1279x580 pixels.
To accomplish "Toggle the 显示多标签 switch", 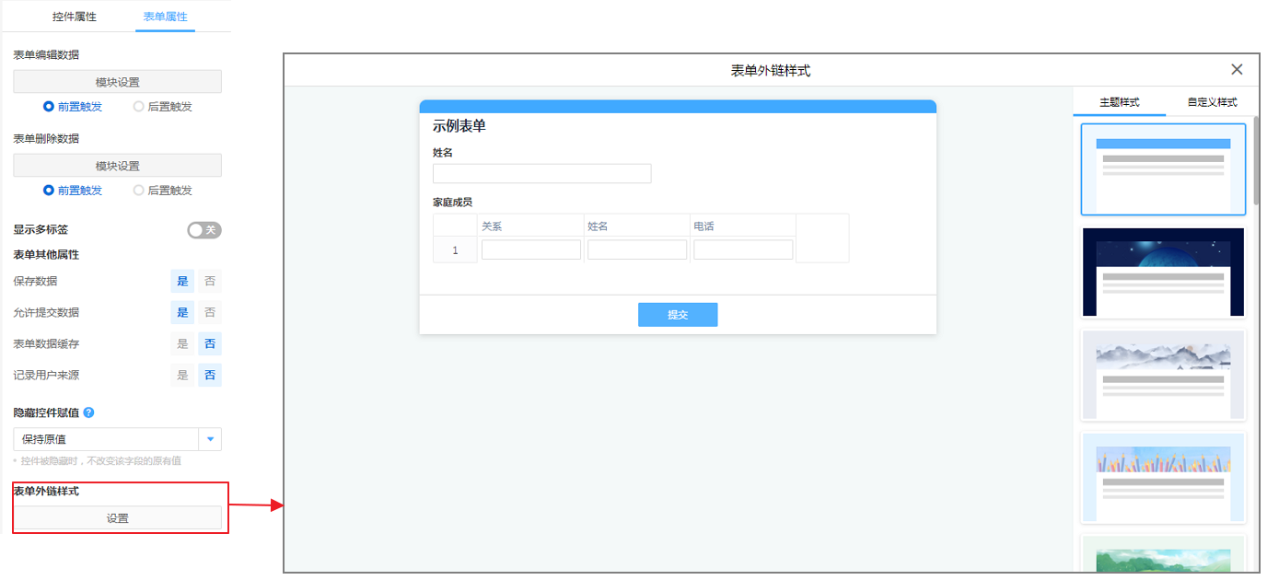I will 204,230.
